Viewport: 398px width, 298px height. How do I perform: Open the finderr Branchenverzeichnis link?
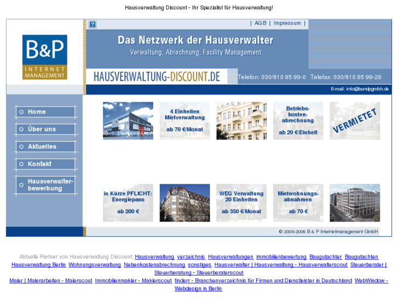coord(263,281)
